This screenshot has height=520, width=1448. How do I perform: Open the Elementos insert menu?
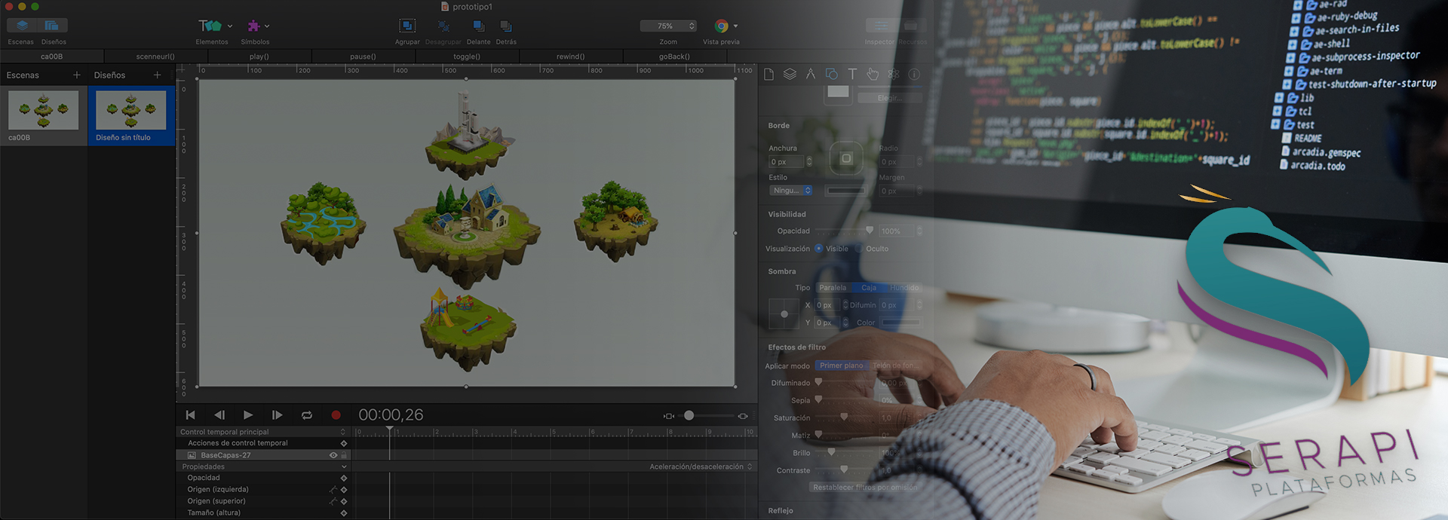214,26
